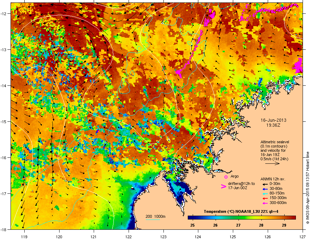Click the 26 label on temperature scale
Viewport: 310px width, 240px height.
pyautogui.click(x=215, y=225)
